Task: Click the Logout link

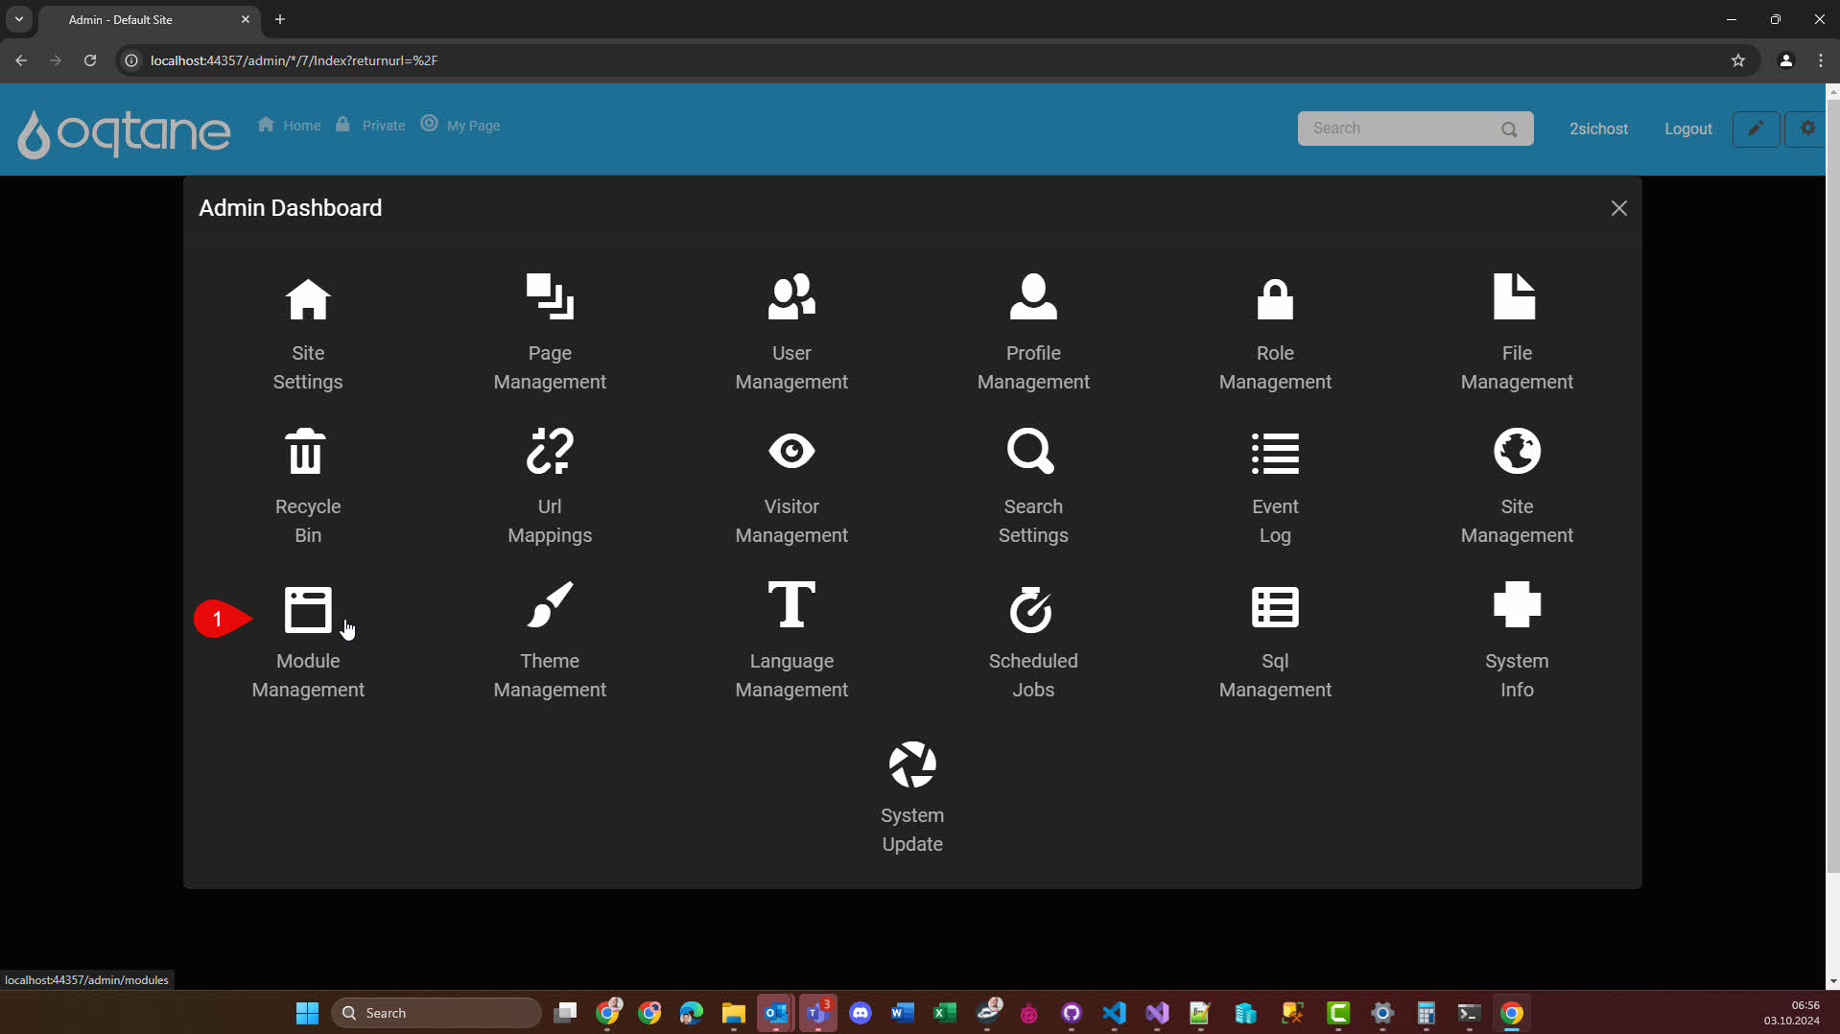Action: [1687, 129]
